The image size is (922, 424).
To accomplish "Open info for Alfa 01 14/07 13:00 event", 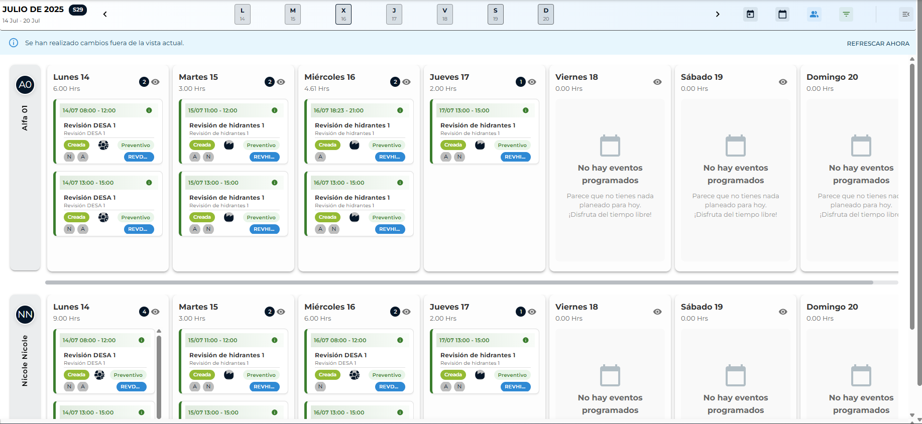I will [x=149, y=183].
